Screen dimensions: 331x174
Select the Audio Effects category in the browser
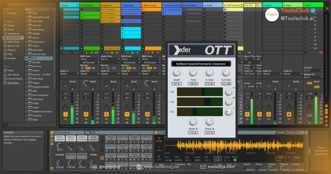point(12,38)
